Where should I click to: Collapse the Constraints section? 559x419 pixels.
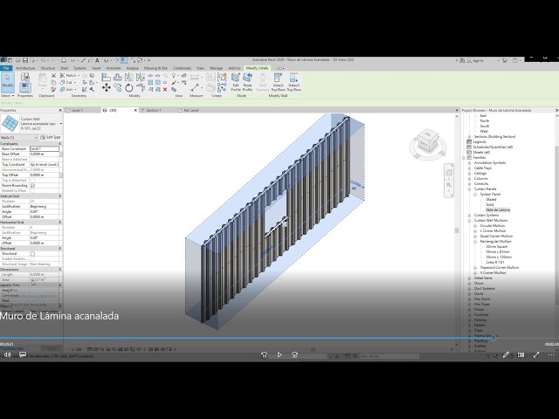60,143
